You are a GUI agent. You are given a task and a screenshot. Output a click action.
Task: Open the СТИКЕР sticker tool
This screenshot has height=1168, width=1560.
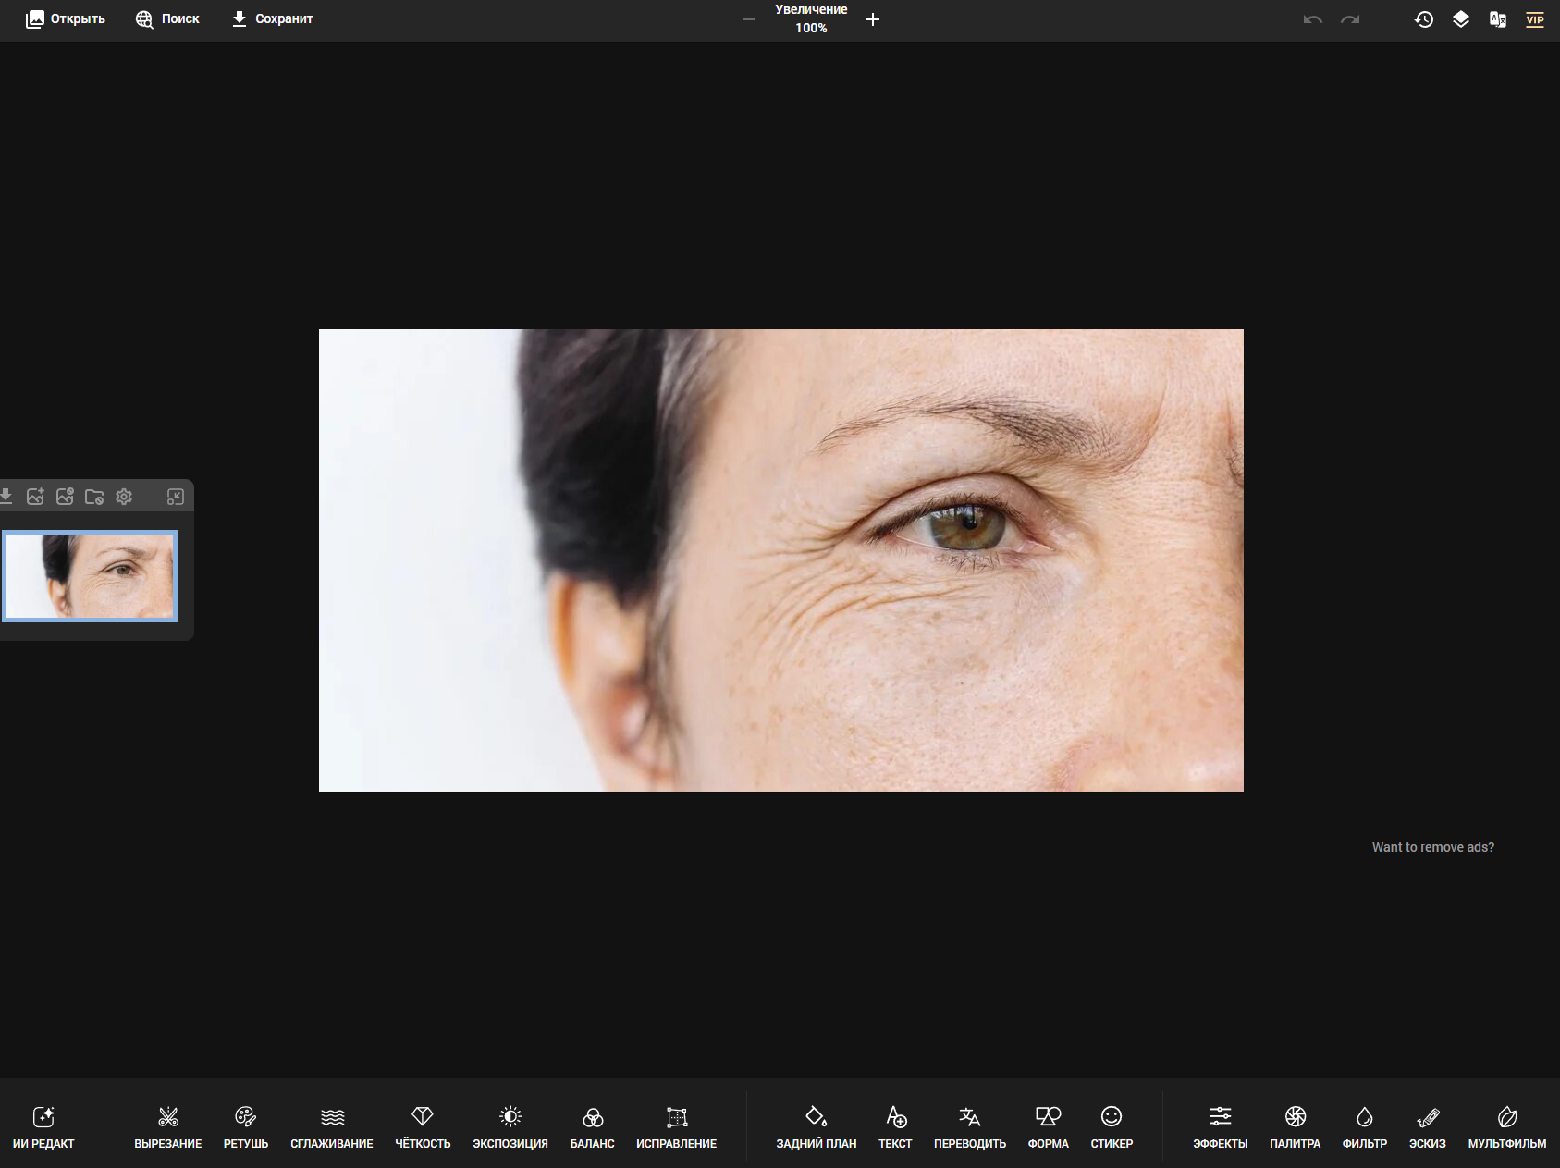tap(1112, 1127)
